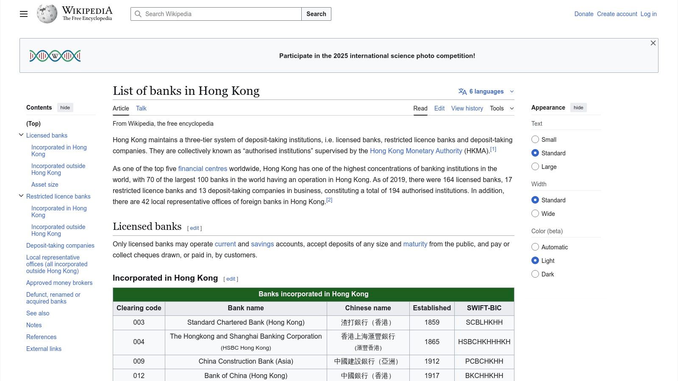The height and width of the screenshot is (381, 678).
Task: Switch to the Talk tab
Action: 141,108
